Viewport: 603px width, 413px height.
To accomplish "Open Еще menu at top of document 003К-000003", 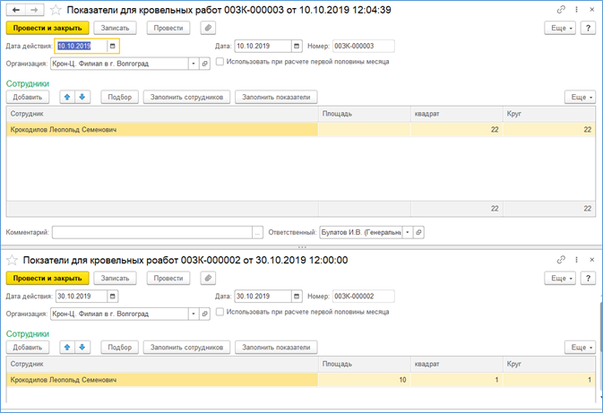I will [x=561, y=28].
